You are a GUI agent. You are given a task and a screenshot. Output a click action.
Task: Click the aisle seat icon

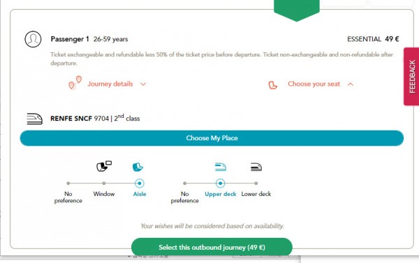click(x=138, y=167)
